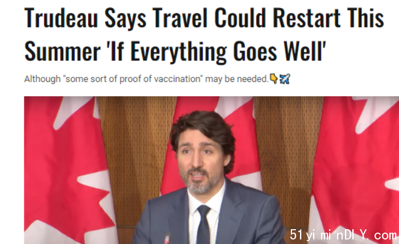This screenshot has height=244, width=399.
Task: Click the speaker's dark necktie
Action: click(x=203, y=225)
